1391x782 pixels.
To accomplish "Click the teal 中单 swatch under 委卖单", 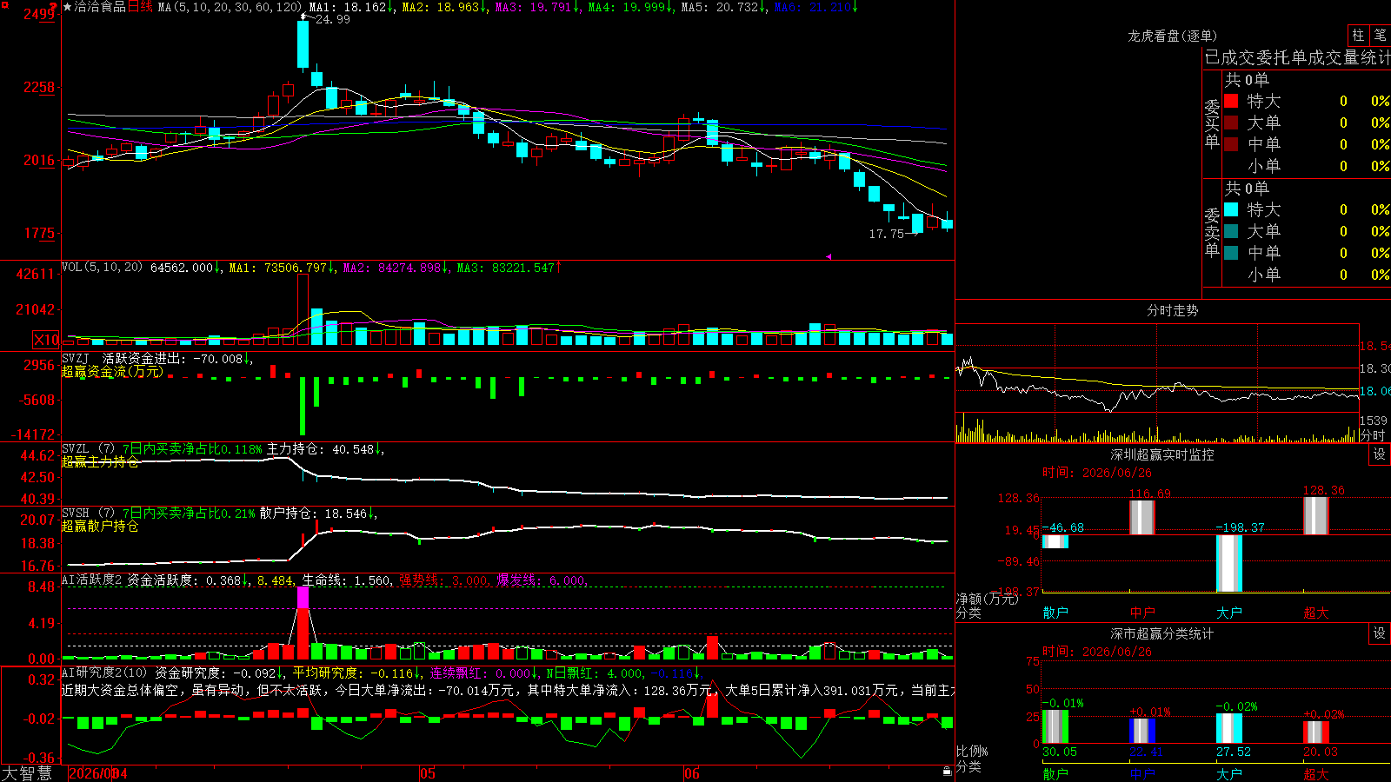I will [1231, 253].
